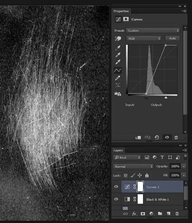
Task: Reset the Curves adjustment to defaults
Action: (x=157, y=138)
